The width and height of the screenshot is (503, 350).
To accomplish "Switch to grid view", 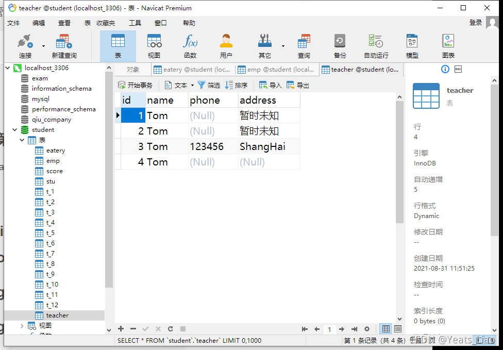I will (385, 329).
